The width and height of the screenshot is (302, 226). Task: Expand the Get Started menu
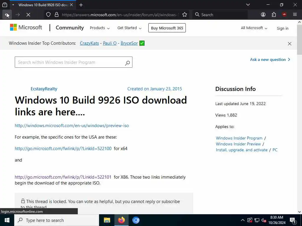[129, 28]
